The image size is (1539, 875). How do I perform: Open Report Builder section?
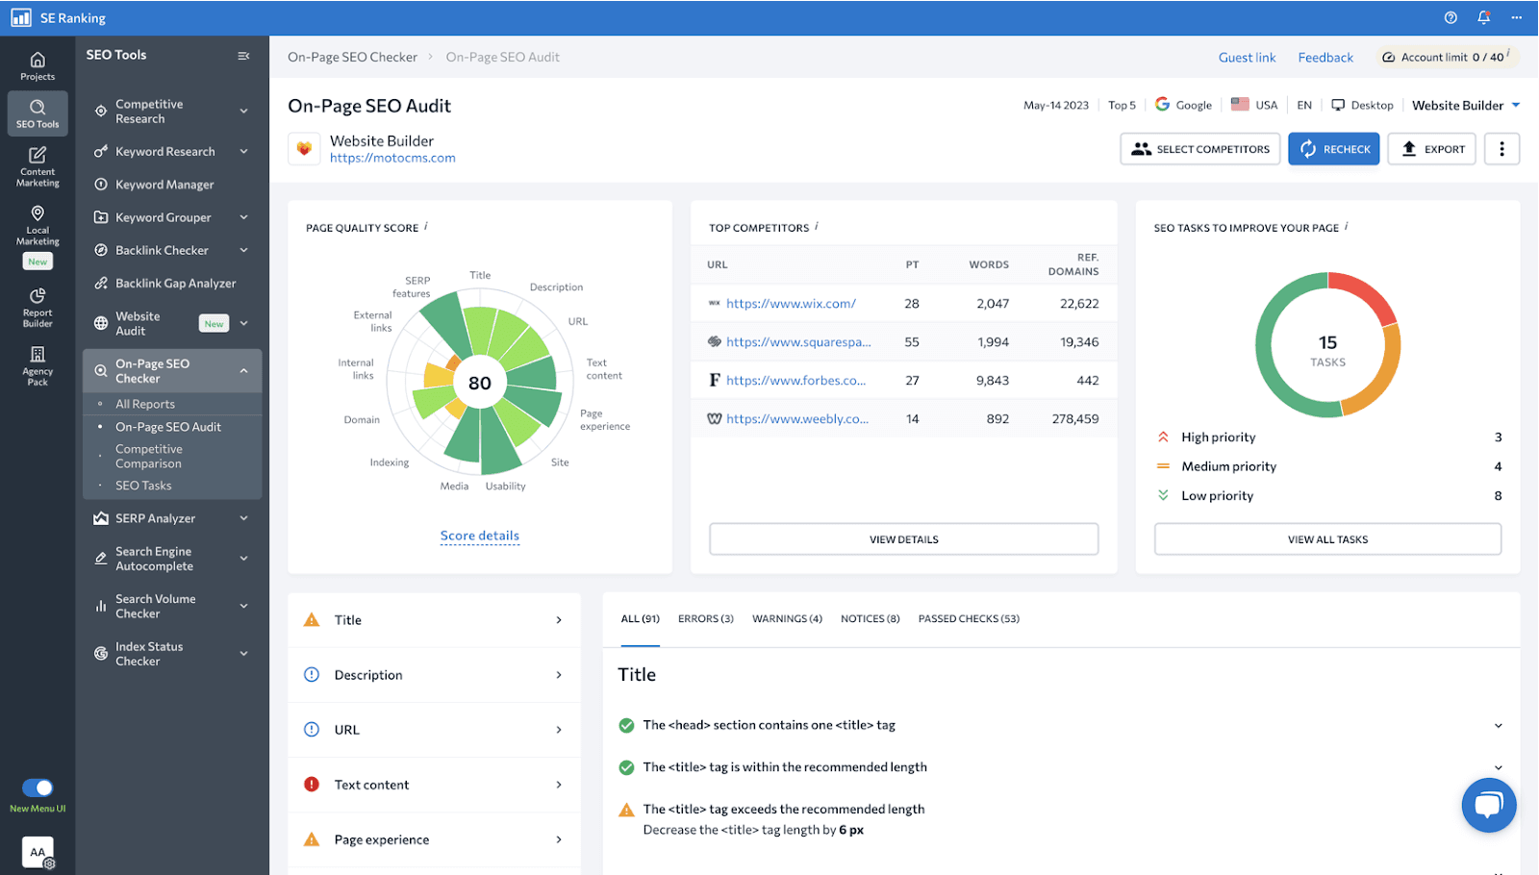click(38, 308)
